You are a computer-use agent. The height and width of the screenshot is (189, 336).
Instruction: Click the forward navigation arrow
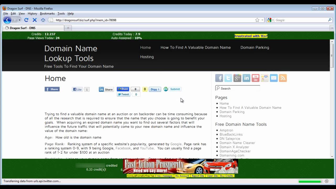point(15,20)
